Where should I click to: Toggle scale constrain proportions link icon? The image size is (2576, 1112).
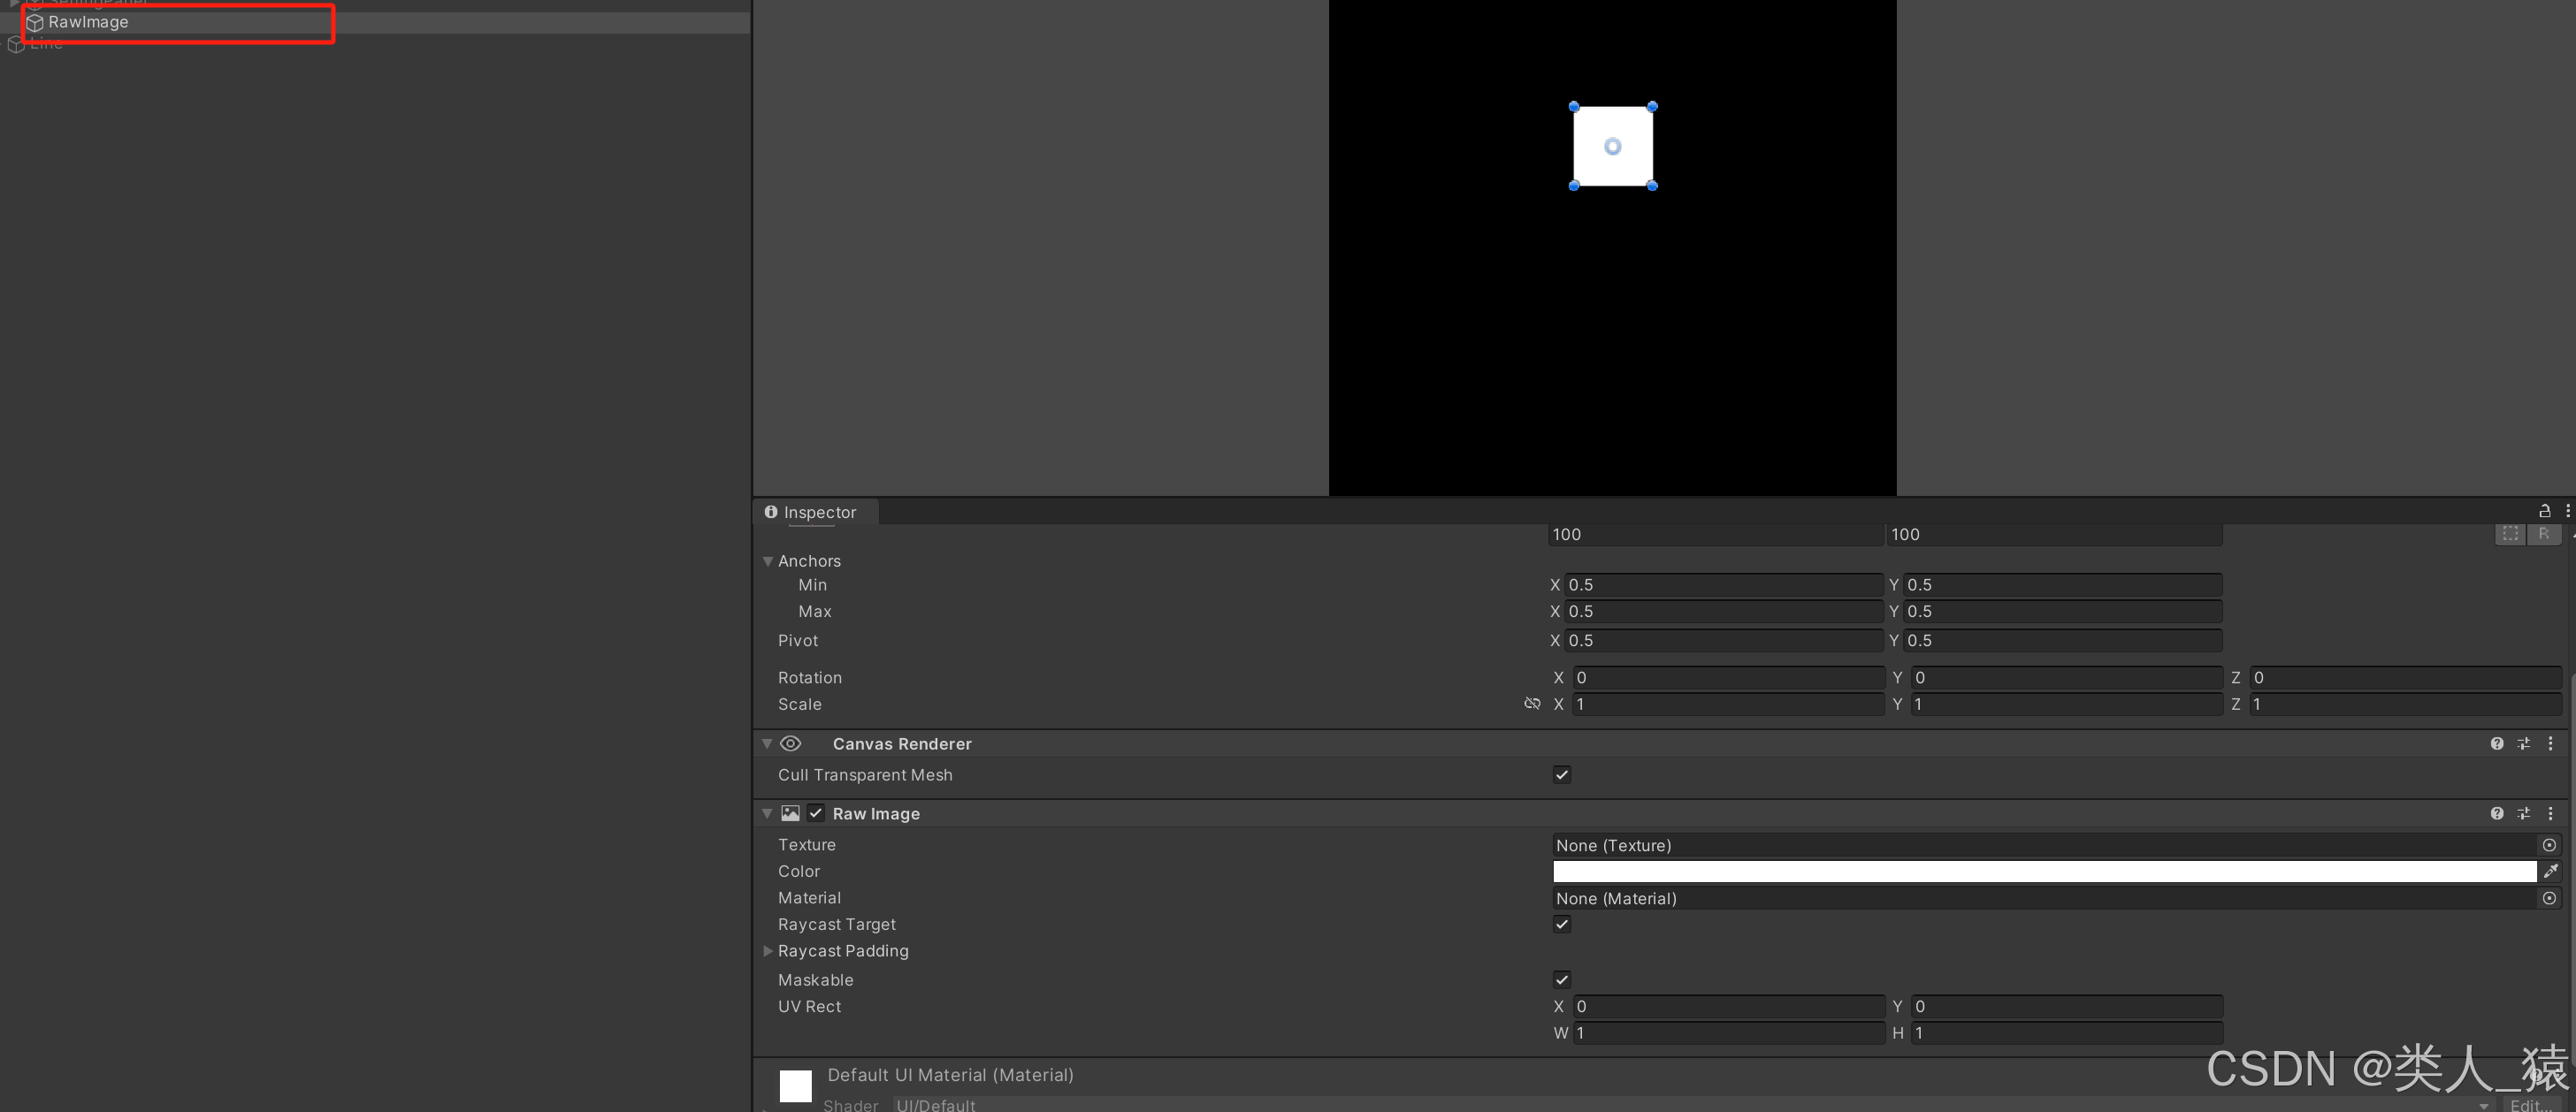coord(1531,704)
